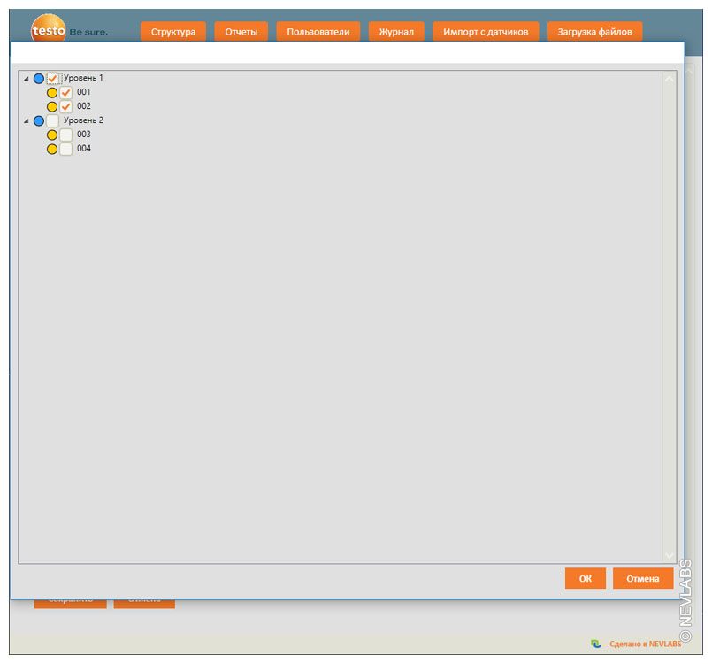Uncheck the Уровень 1 checkbox
This screenshot has height=664, width=712.
[53, 79]
